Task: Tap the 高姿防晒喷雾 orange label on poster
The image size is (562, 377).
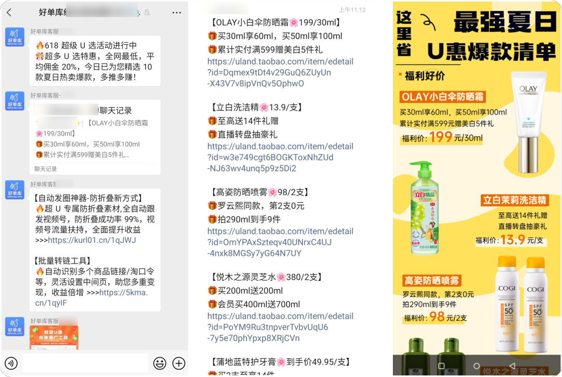Action: [x=431, y=281]
